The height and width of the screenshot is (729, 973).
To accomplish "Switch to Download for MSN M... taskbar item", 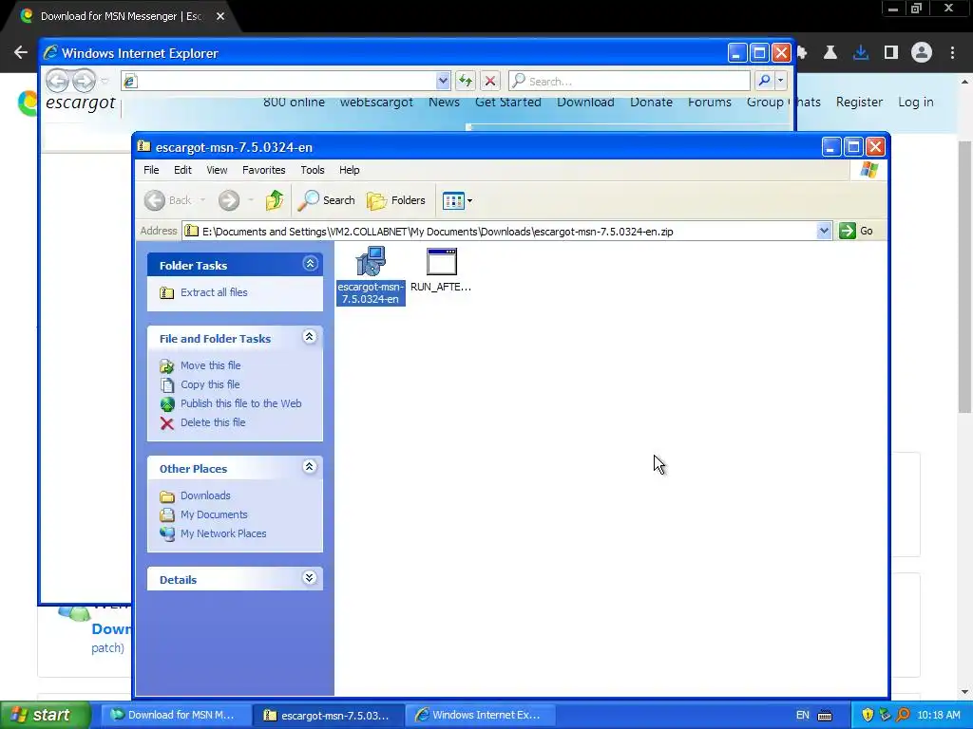I will click(176, 715).
